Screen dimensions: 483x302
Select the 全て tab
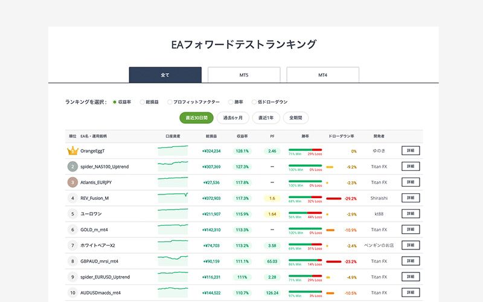165,75
